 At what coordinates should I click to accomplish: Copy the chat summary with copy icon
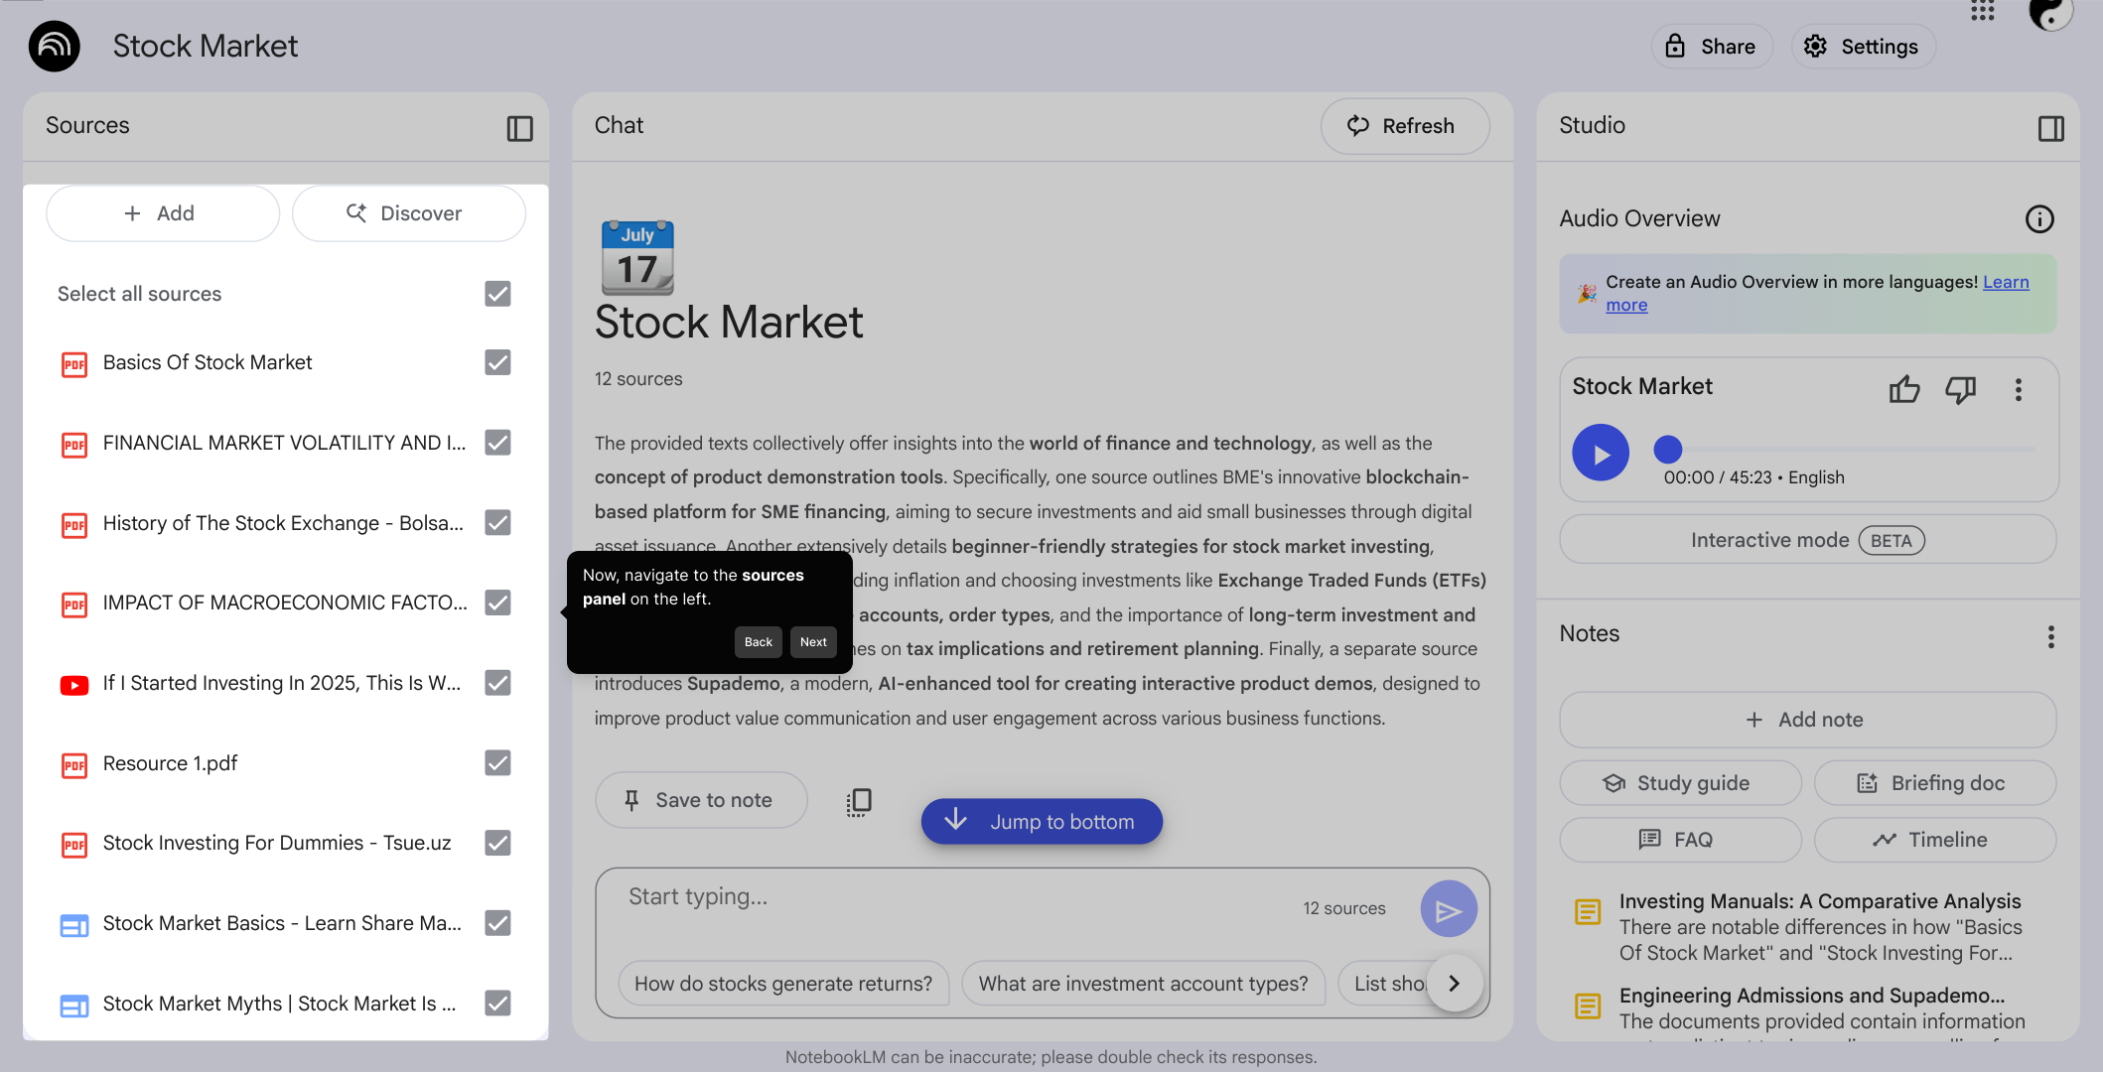pos(859,801)
